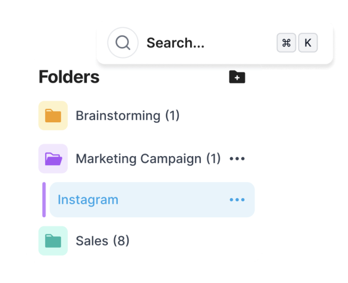Open the Sales folder label
This screenshot has width=348, height=283.
pyautogui.click(x=92, y=241)
